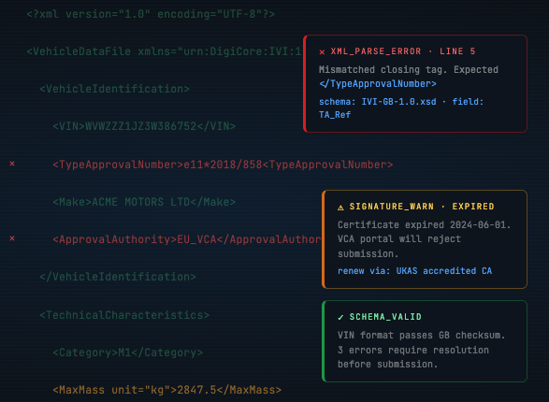
Task: Click the ApprovalAuthority EU_VCA error line
Action: click(187, 239)
